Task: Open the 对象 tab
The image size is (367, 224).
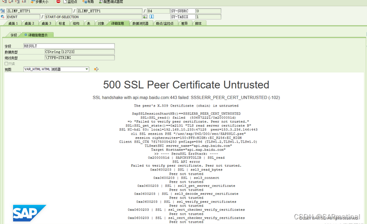Action: 101,23
